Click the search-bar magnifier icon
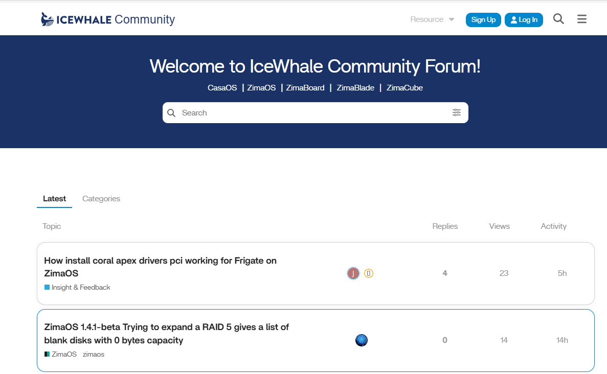The height and width of the screenshot is (374, 607). click(x=171, y=113)
